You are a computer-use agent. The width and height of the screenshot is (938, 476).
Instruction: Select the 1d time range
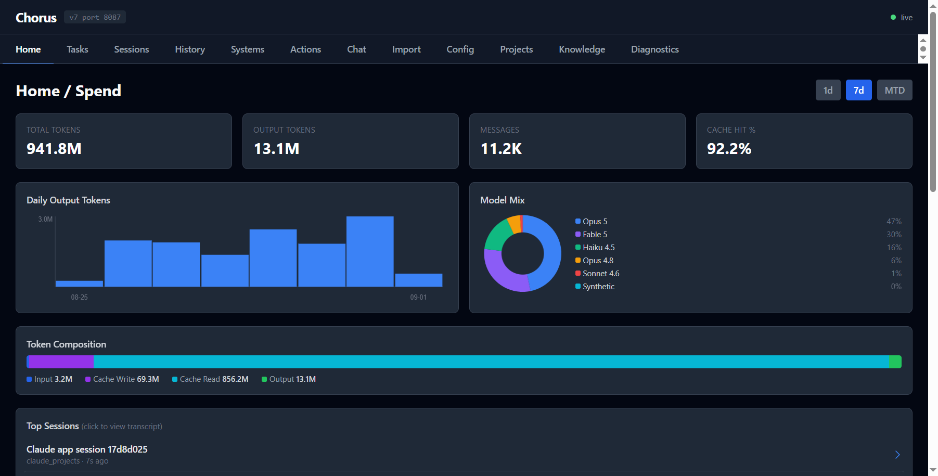click(828, 90)
